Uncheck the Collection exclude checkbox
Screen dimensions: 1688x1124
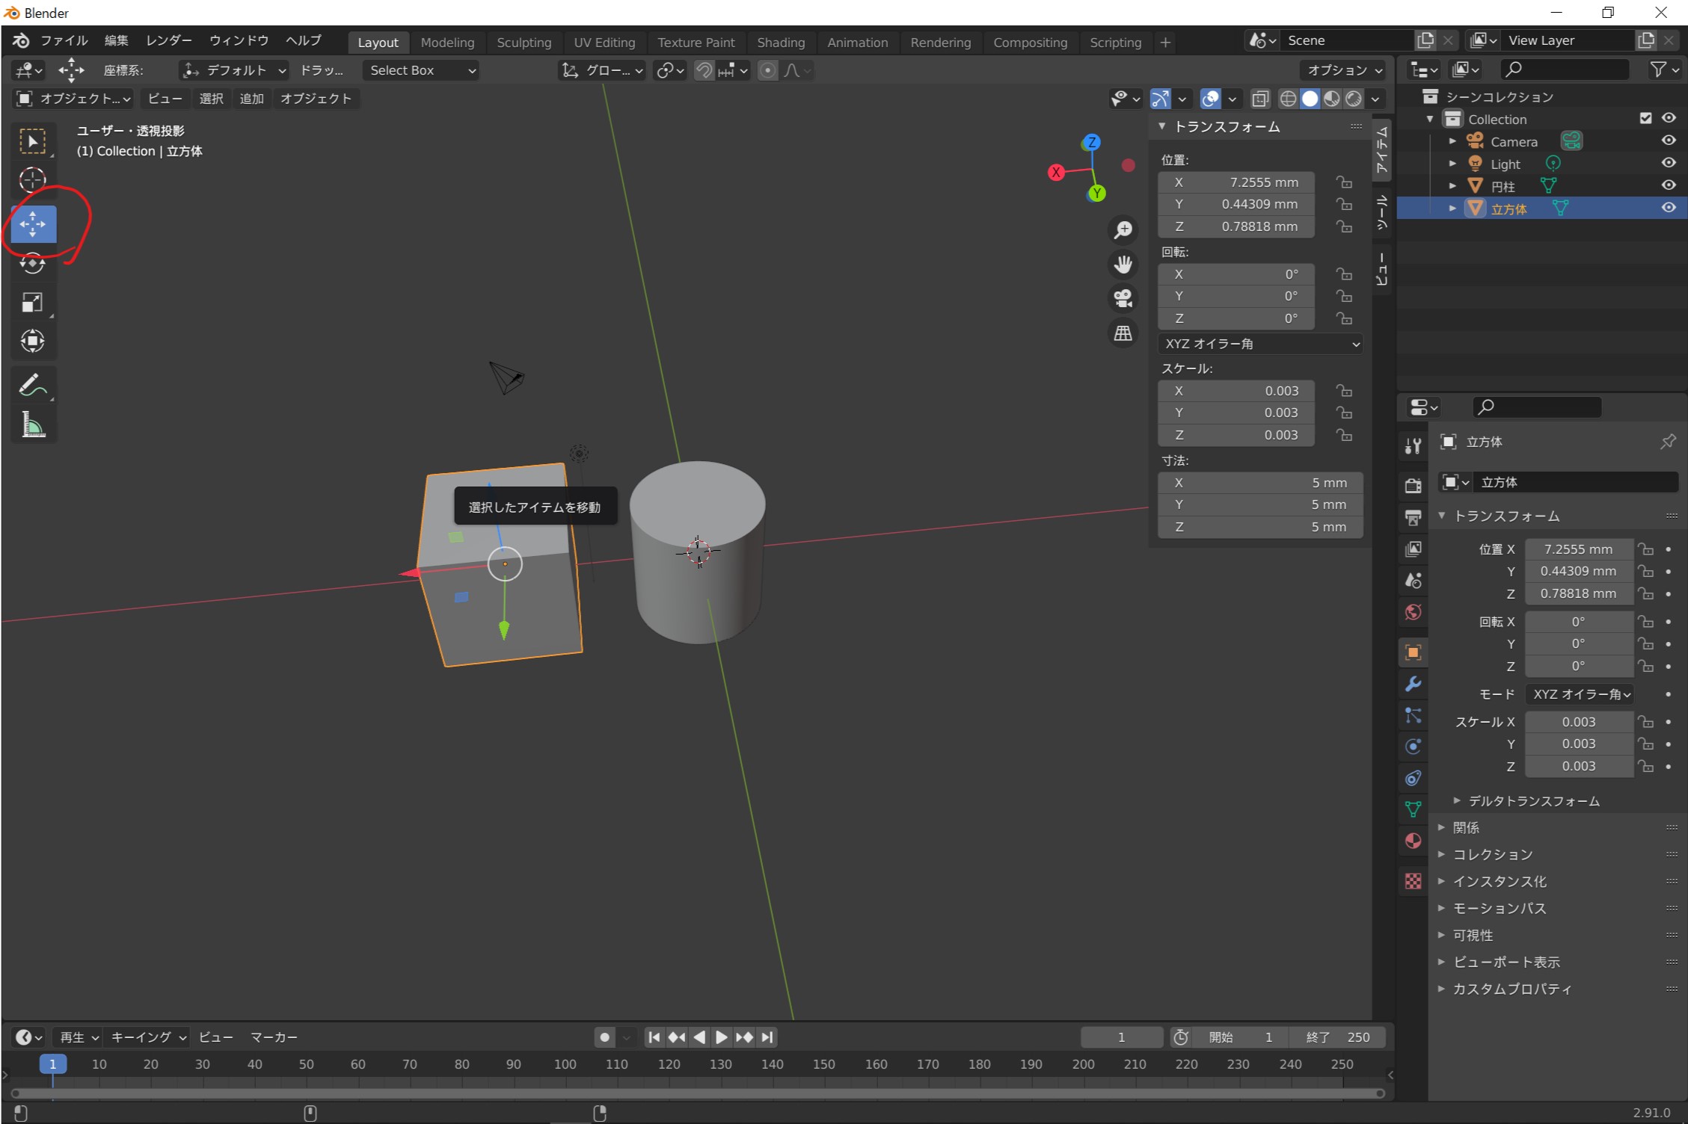click(x=1645, y=118)
